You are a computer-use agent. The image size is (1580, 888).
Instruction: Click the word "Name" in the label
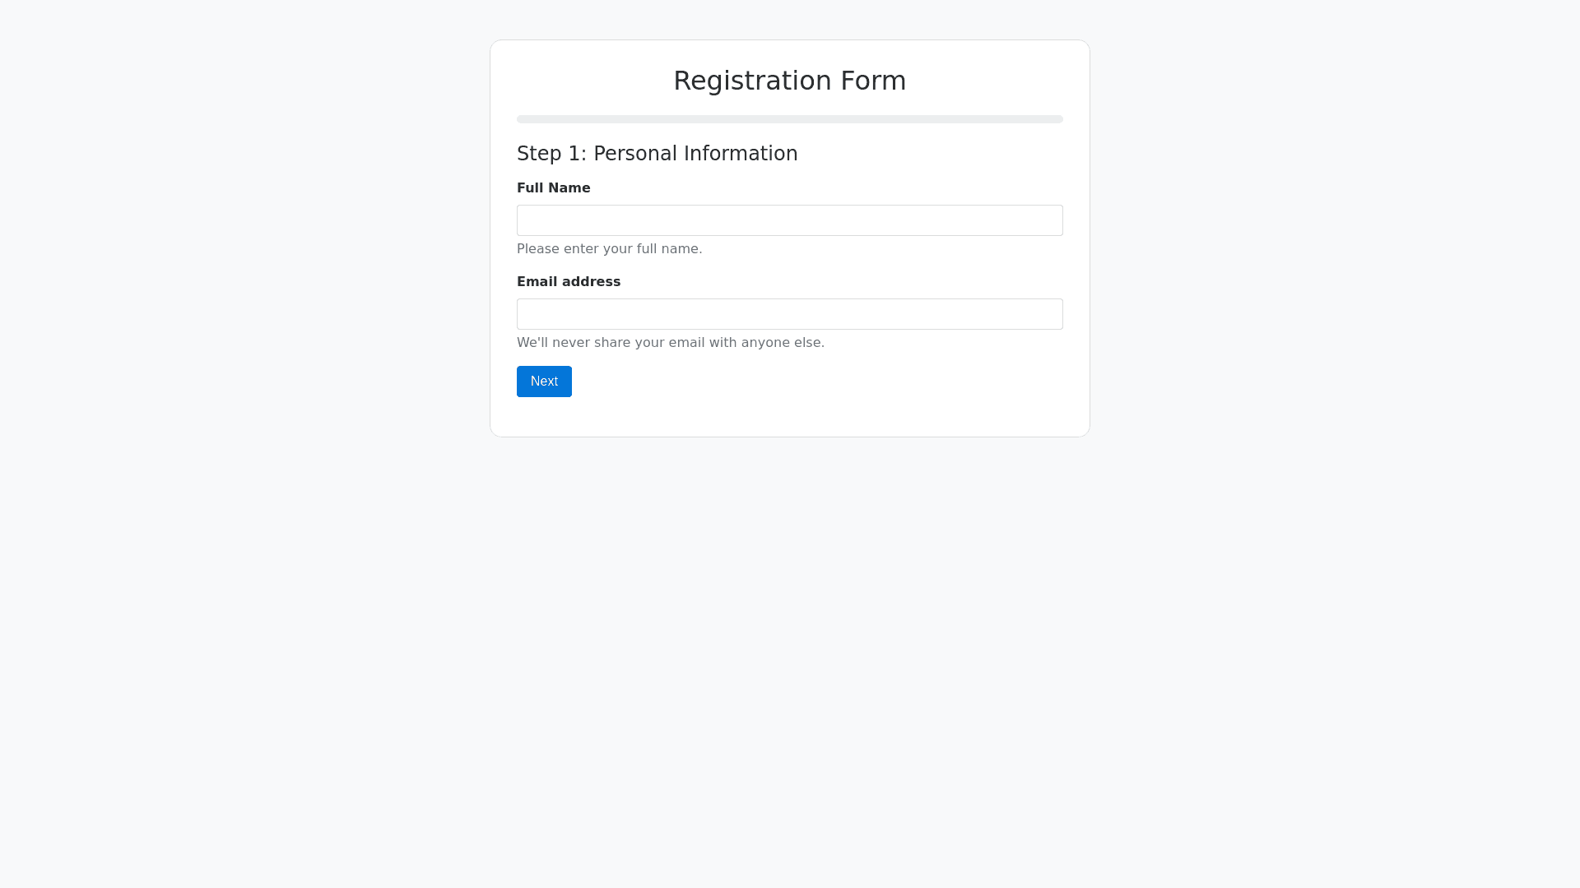[x=571, y=188]
